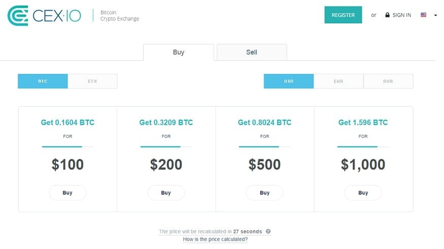
Task: Select USD as payment currency
Action: [289, 81]
